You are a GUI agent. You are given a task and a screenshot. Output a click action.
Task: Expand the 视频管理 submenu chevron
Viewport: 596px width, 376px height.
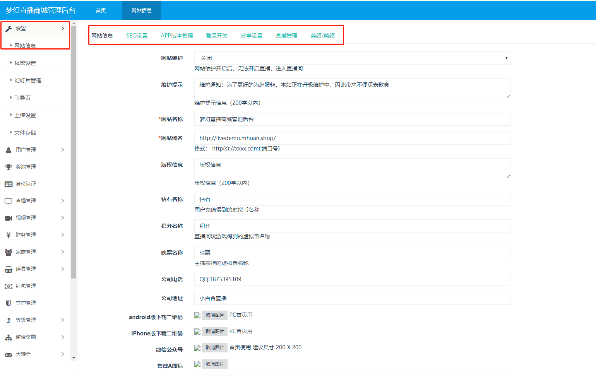tap(63, 218)
